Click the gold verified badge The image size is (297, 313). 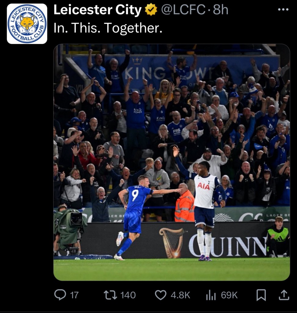click(151, 10)
